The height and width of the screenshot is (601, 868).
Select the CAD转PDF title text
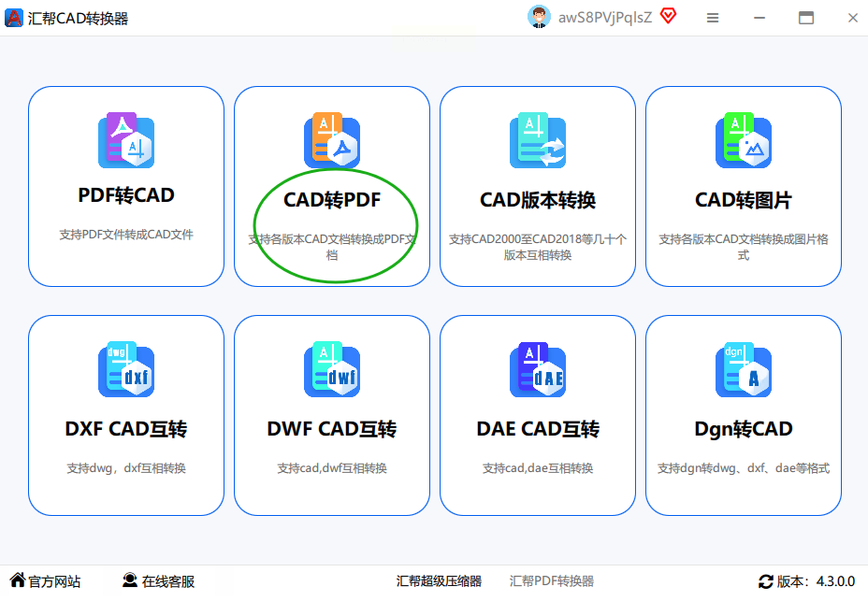pyautogui.click(x=332, y=200)
